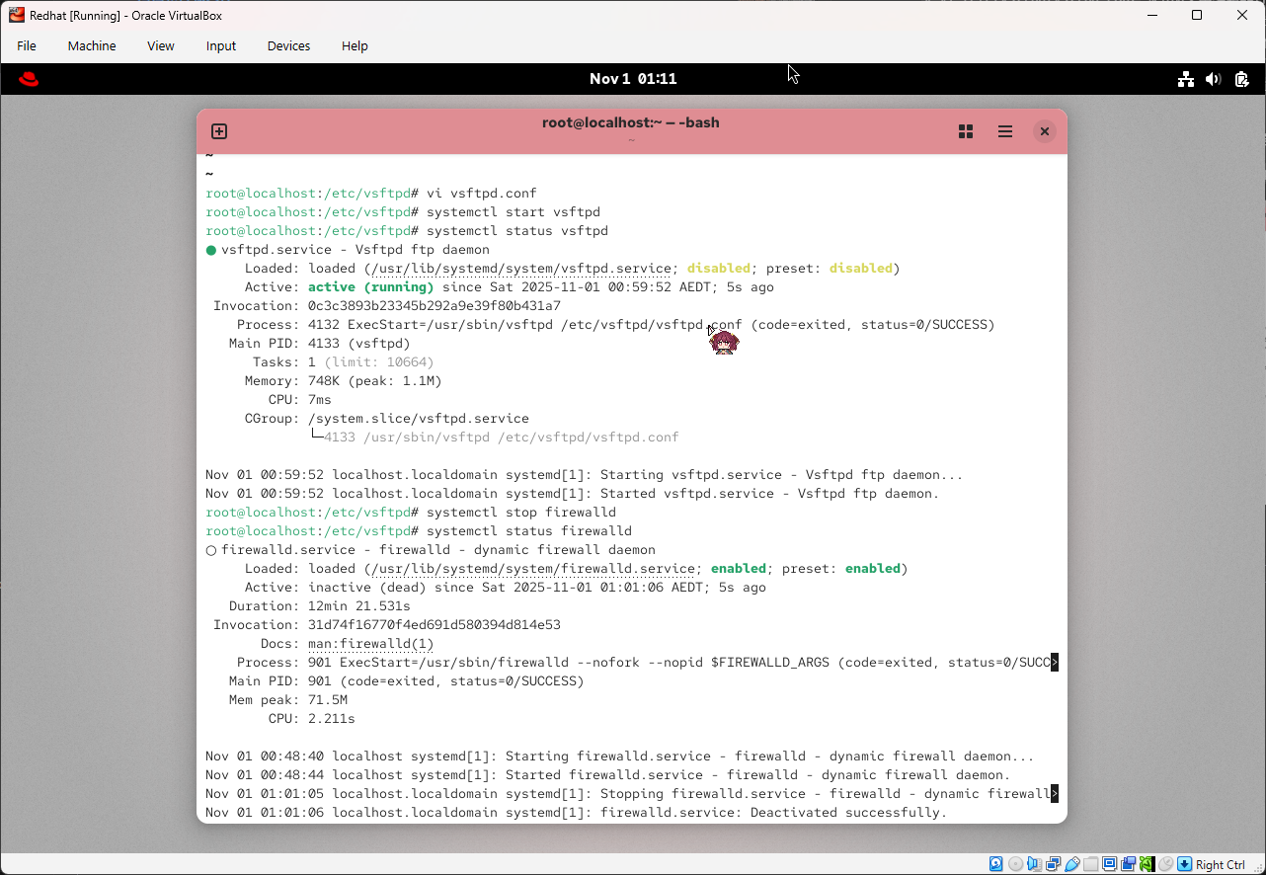Click the USB devices icon in VirtualBox status bar

[1072, 863]
